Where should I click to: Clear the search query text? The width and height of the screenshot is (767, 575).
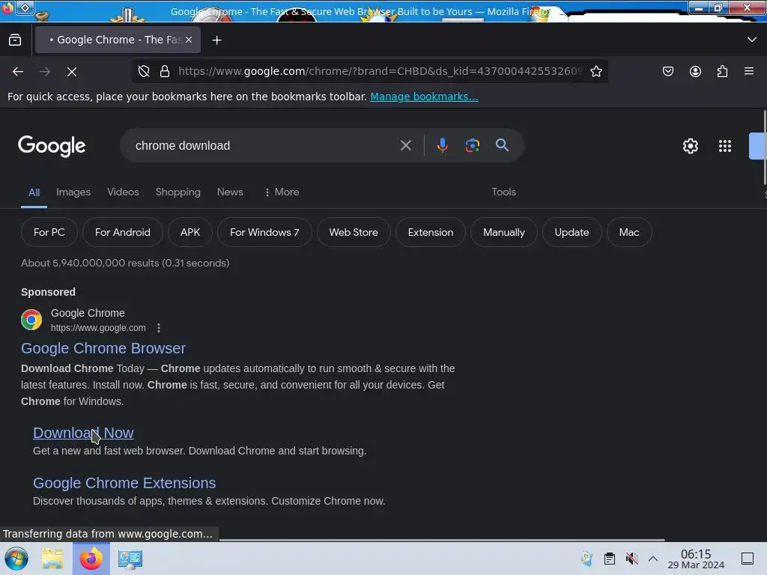click(405, 145)
